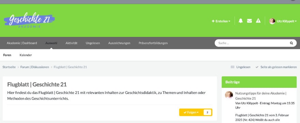
Task: Click the search magnifier icon
Action: [291, 43]
